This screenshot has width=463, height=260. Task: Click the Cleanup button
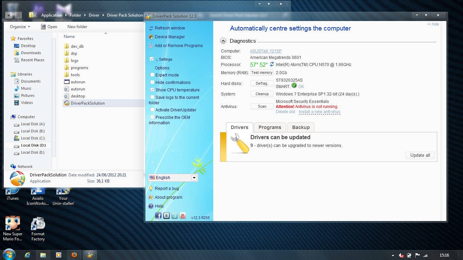[x=262, y=94]
